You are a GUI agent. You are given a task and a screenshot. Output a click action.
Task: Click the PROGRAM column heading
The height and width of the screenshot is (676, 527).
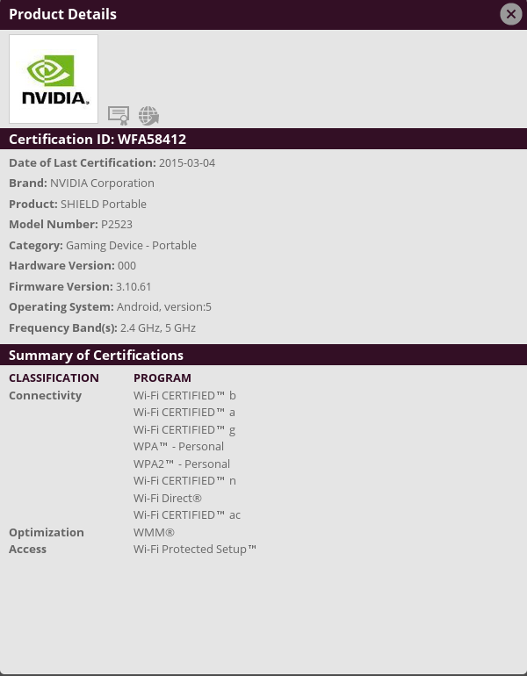(x=162, y=378)
